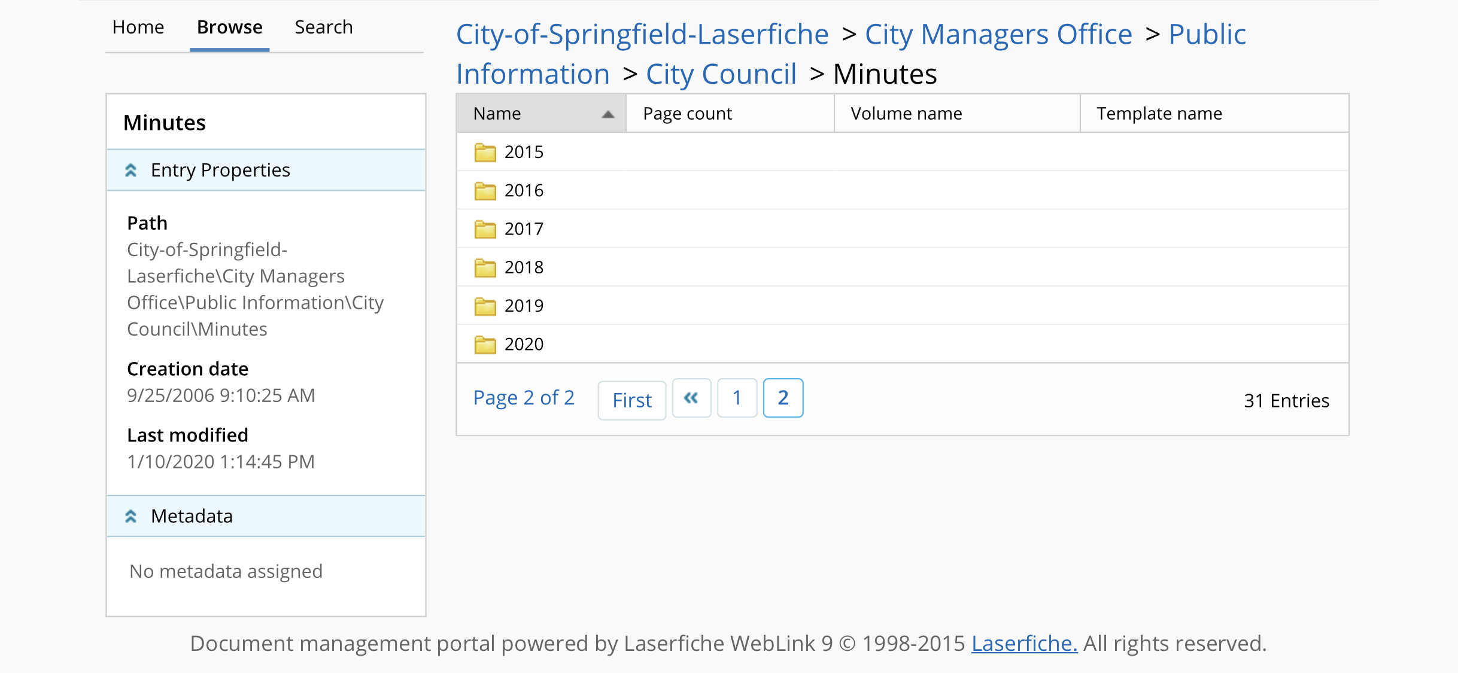The image size is (1458, 673).
Task: Open City Council breadcrumb link
Action: pyautogui.click(x=721, y=74)
